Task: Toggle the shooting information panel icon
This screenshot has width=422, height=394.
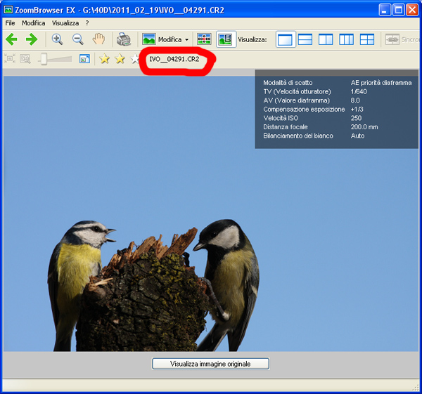Action: [226, 39]
